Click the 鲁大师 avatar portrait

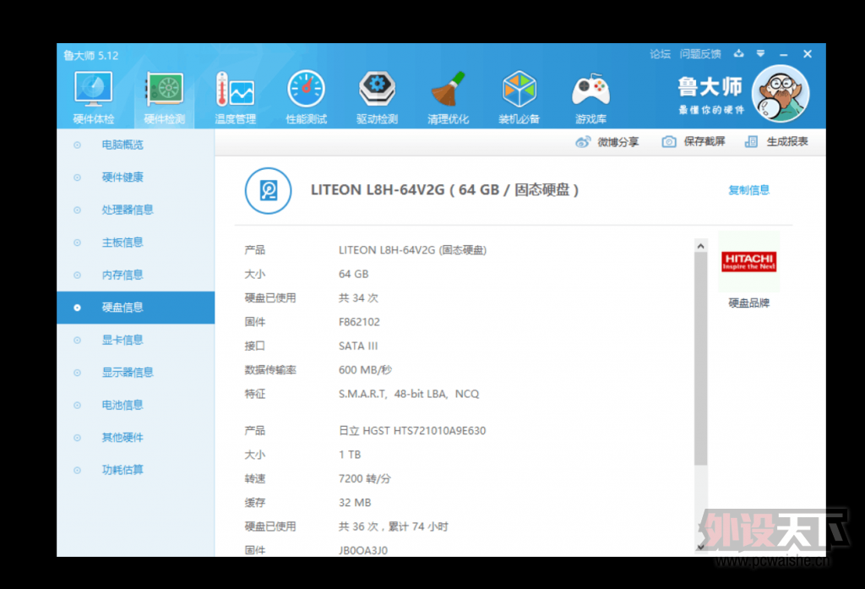[x=780, y=93]
